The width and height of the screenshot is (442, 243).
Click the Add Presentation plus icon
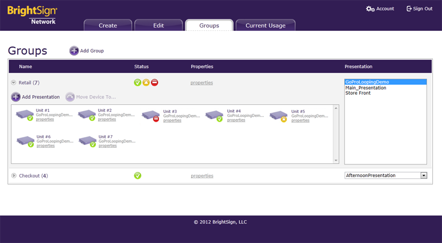coord(15,97)
